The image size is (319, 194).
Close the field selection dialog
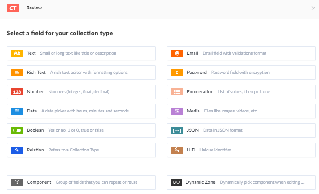tap(313, 8)
